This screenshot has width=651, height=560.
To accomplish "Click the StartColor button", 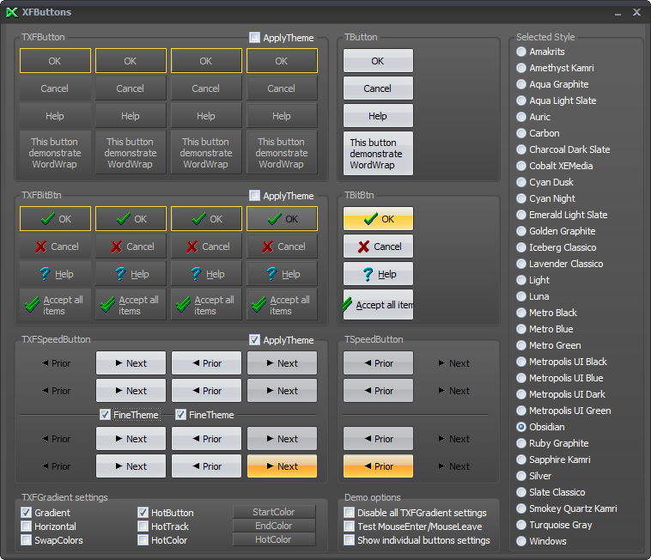I will pos(274,513).
